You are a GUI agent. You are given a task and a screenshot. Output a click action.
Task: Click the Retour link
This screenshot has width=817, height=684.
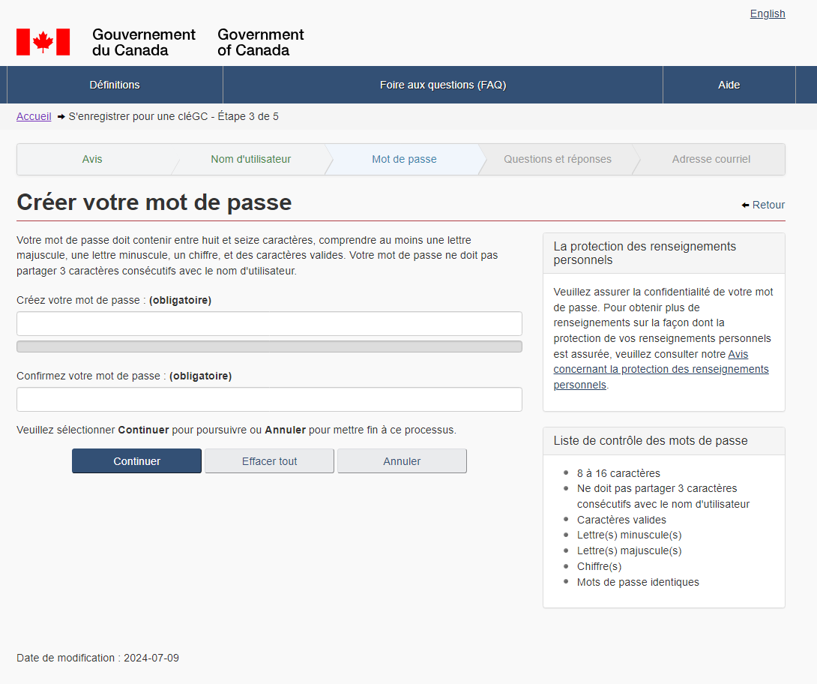pos(768,205)
